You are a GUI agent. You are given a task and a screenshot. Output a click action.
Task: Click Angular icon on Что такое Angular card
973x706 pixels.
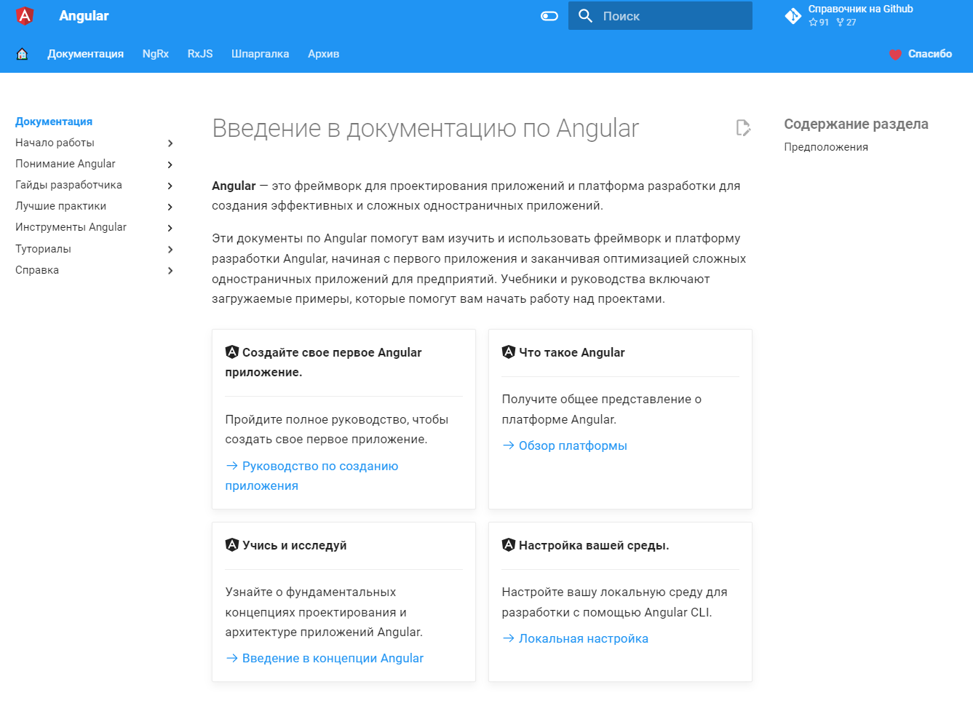509,352
